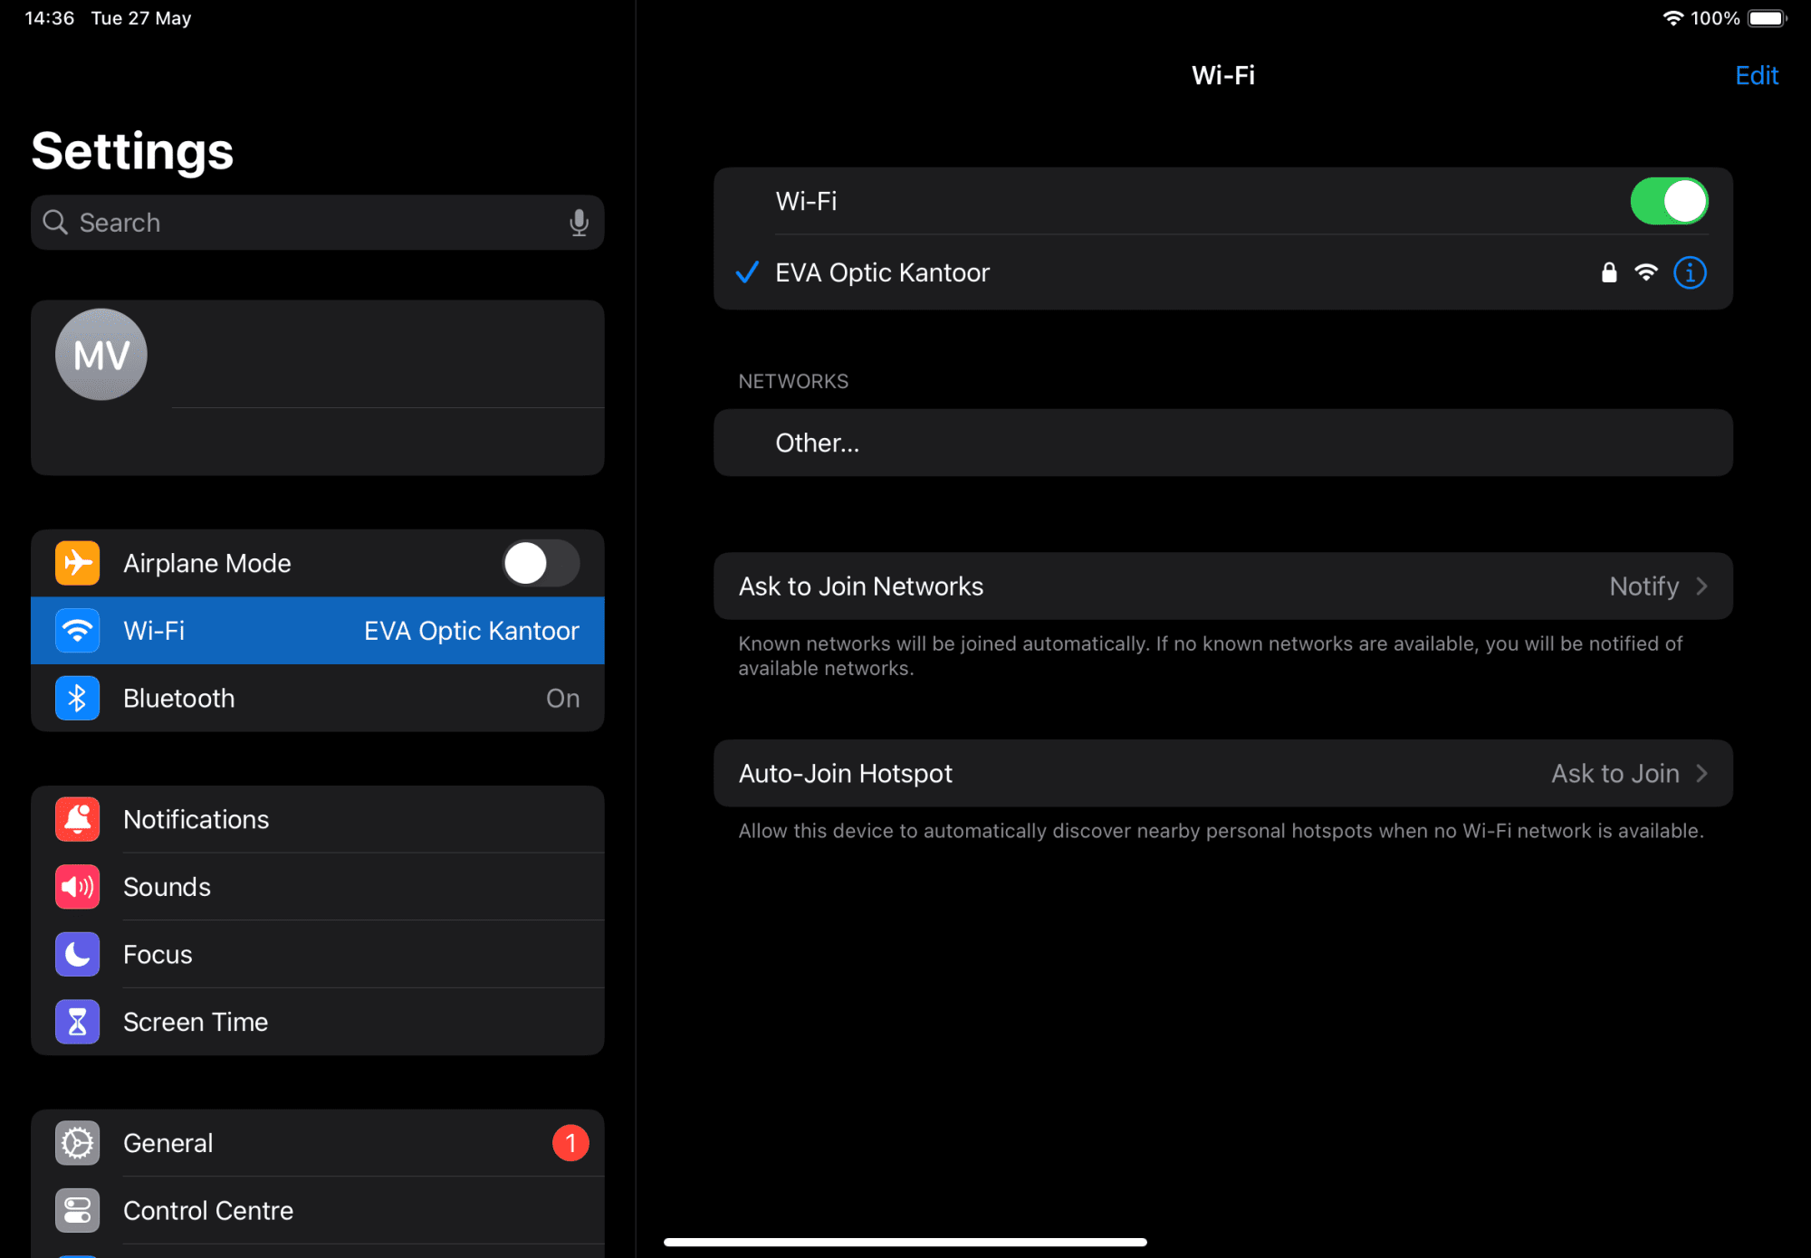
Task: Tap the Notifications bell icon
Action: point(78,819)
